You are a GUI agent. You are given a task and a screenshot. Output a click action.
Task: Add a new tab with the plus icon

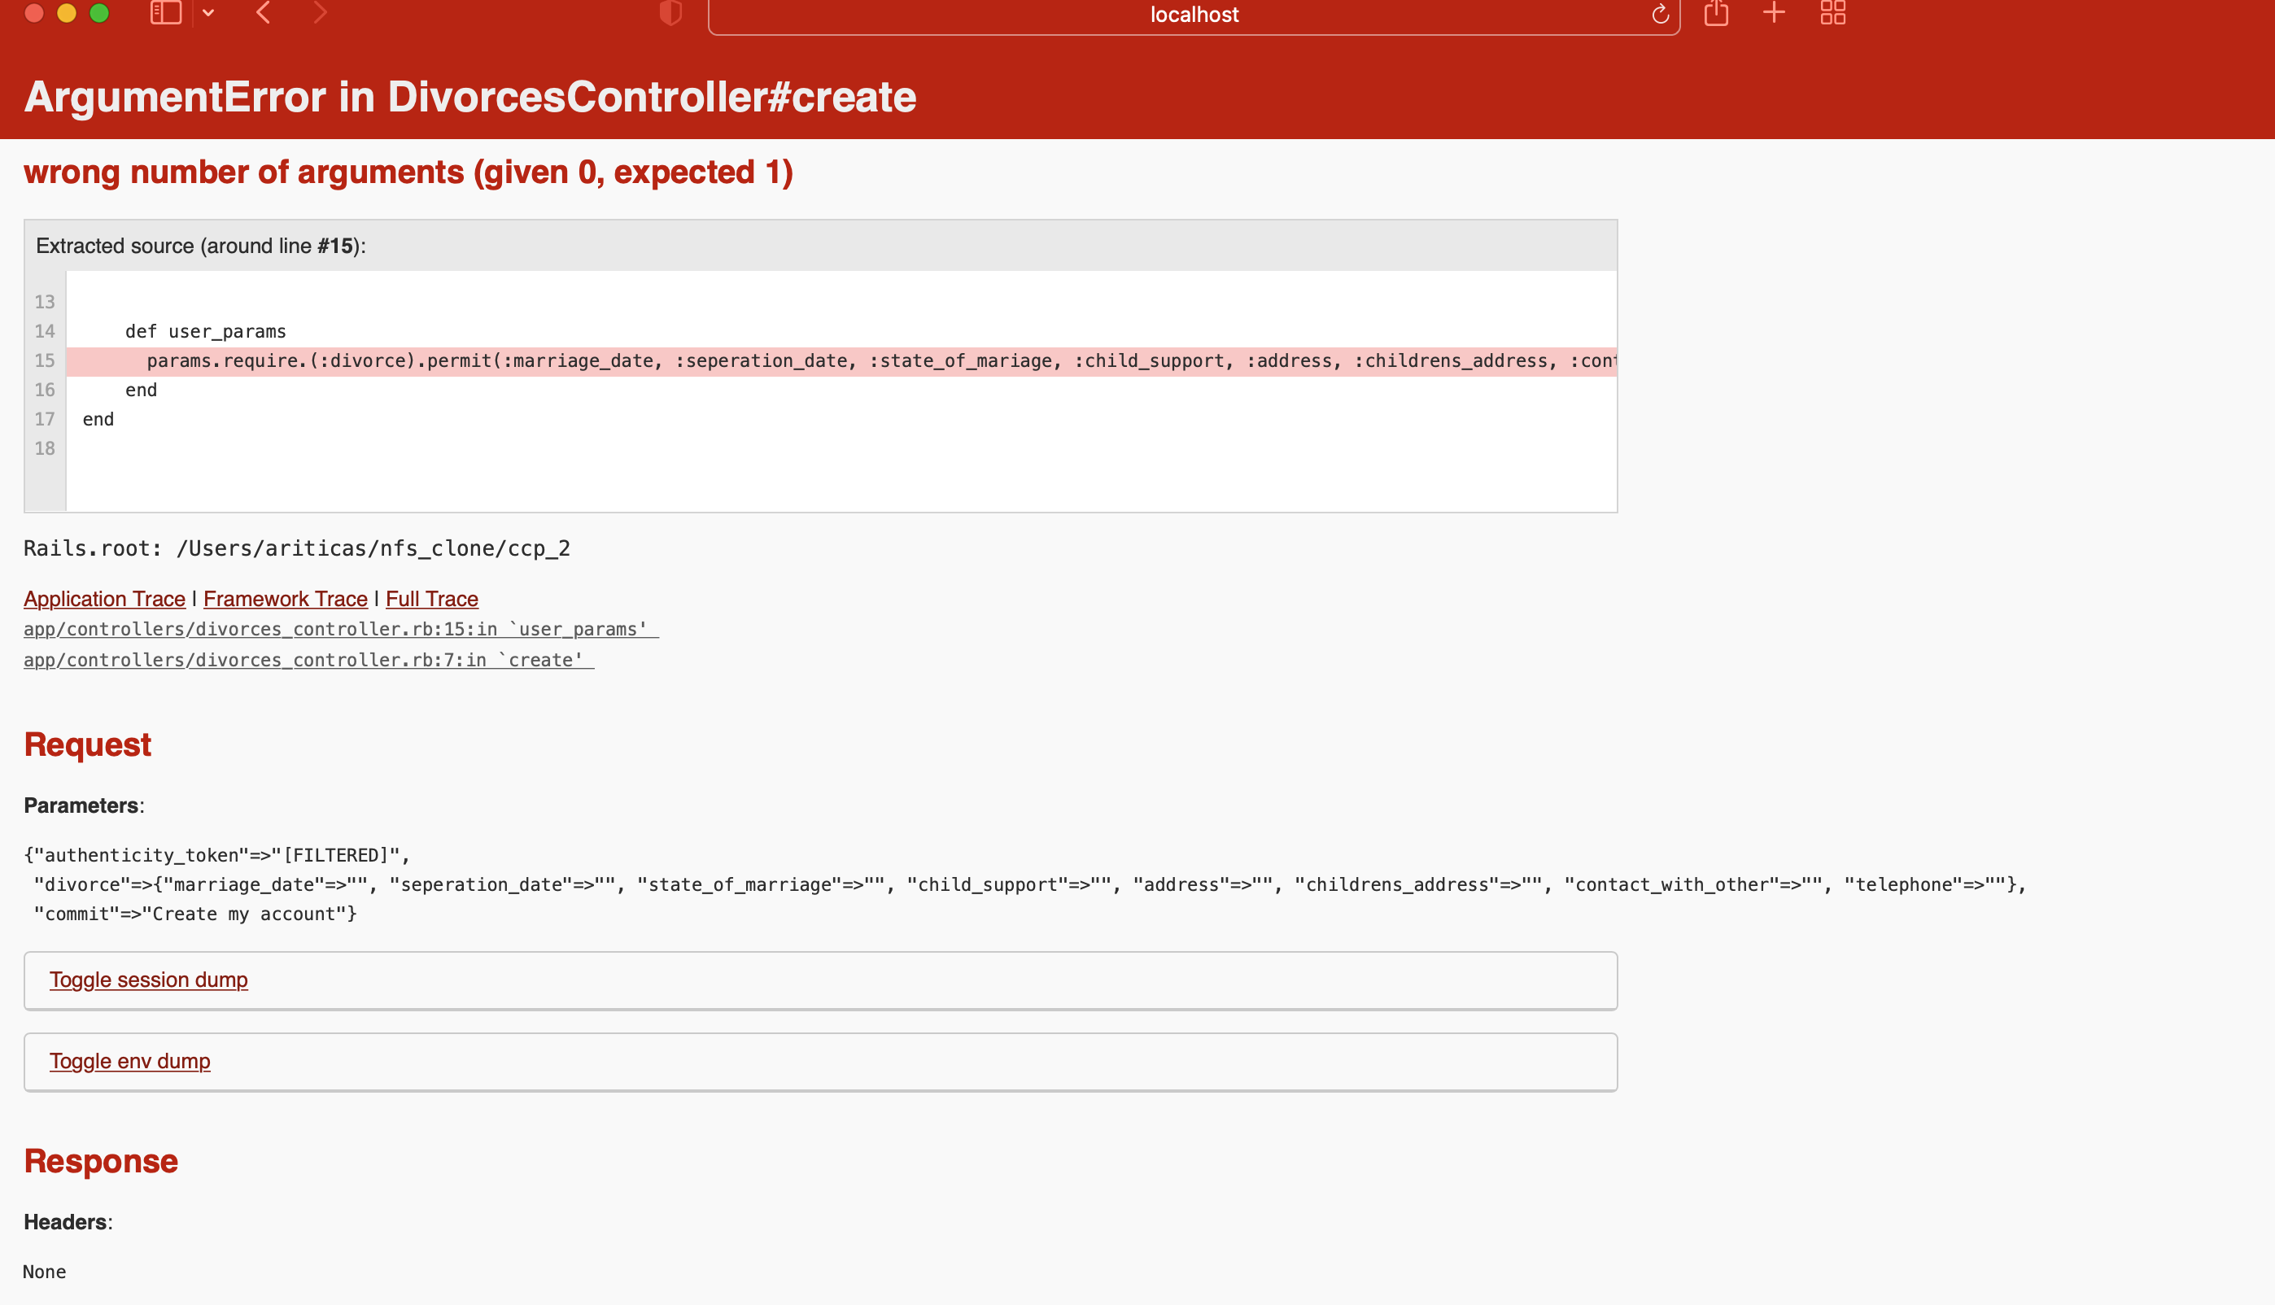click(x=1774, y=12)
